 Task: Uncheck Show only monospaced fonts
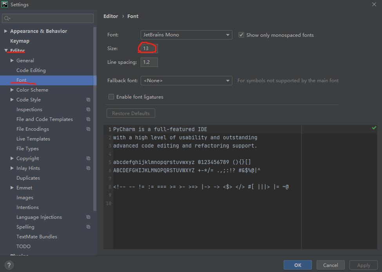pyautogui.click(x=241, y=35)
